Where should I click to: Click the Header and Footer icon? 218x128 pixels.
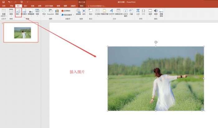point(104,12)
